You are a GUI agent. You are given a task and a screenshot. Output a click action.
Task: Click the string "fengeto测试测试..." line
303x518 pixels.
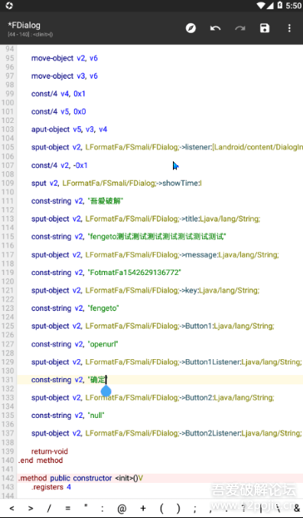(129, 237)
